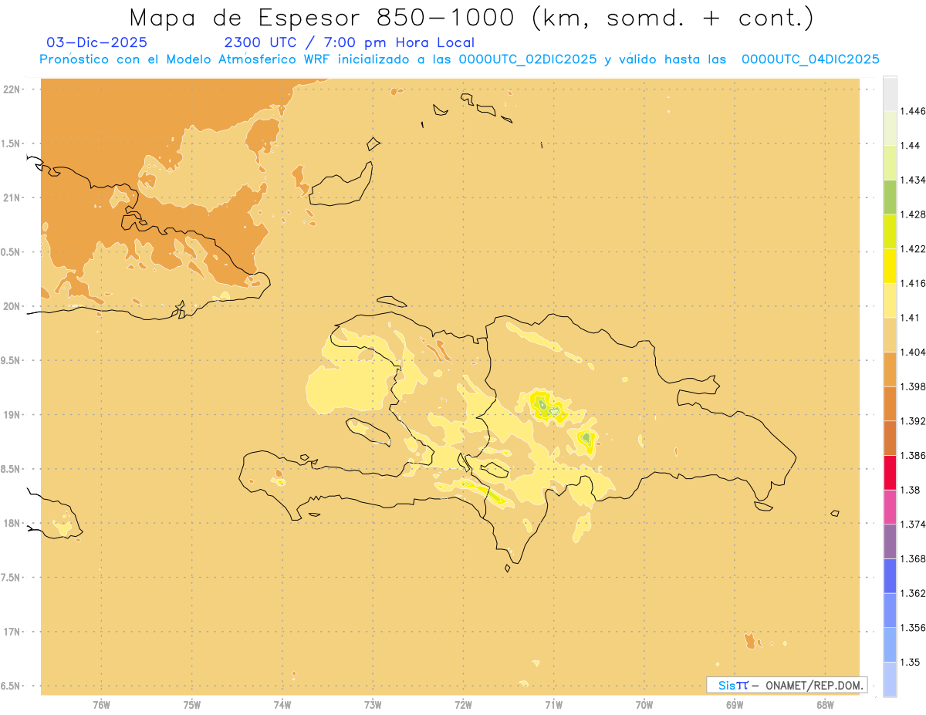Pick the yellow-green swatch between 1.422 and 1.428
The width and height of the screenshot is (926, 715).
pos(890,231)
